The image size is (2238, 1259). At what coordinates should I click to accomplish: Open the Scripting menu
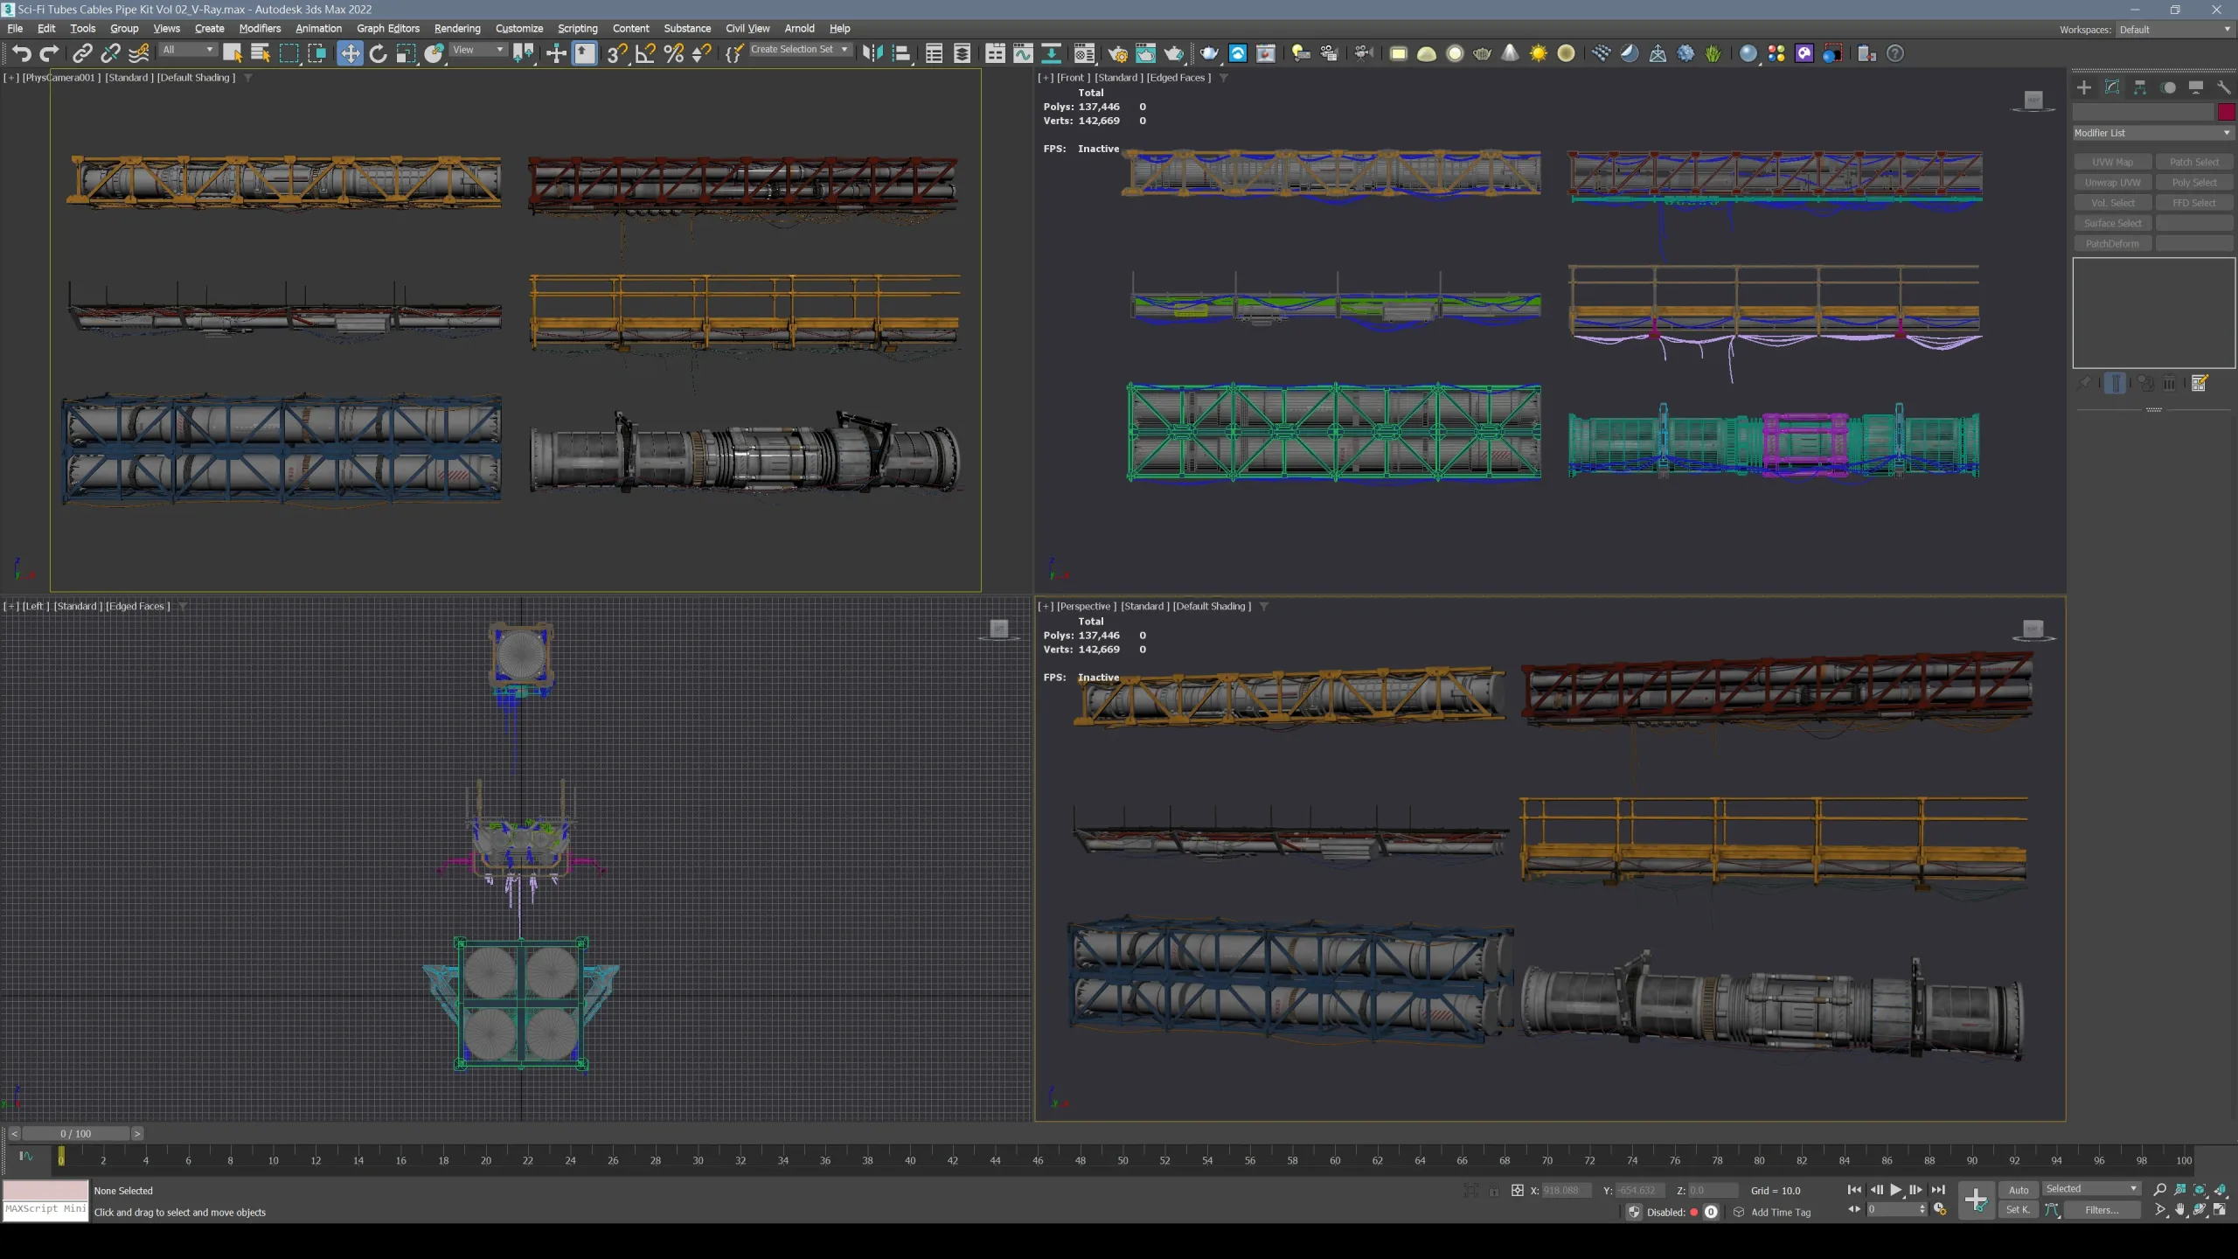(578, 28)
